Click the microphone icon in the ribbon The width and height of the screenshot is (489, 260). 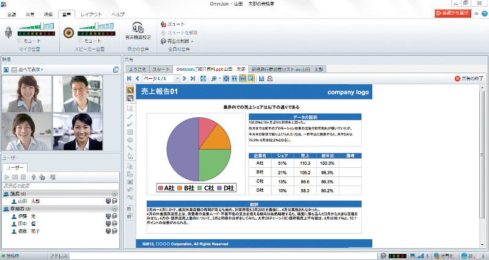pyautogui.click(x=9, y=32)
